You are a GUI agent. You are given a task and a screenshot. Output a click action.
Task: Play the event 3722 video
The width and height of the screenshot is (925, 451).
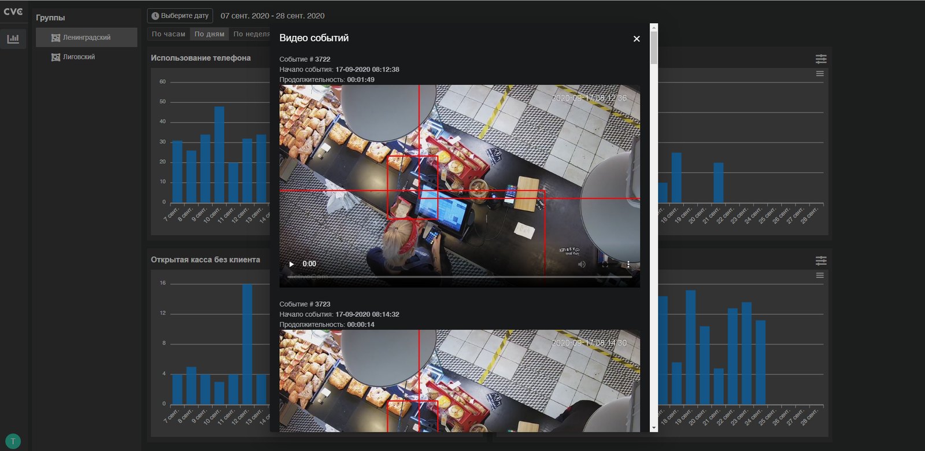tap(291, 264)
